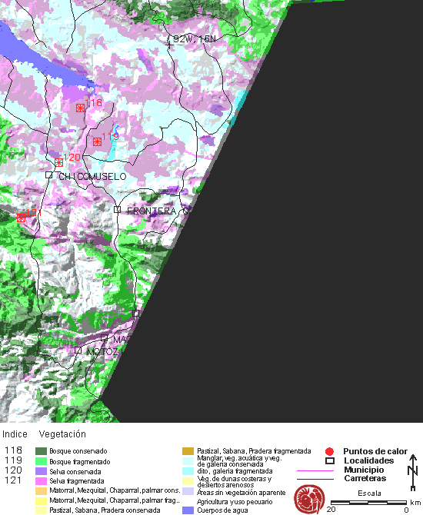
Task: Click the Motozintla locality square marker
Action: pyautogui.click(x=78, y=350)
